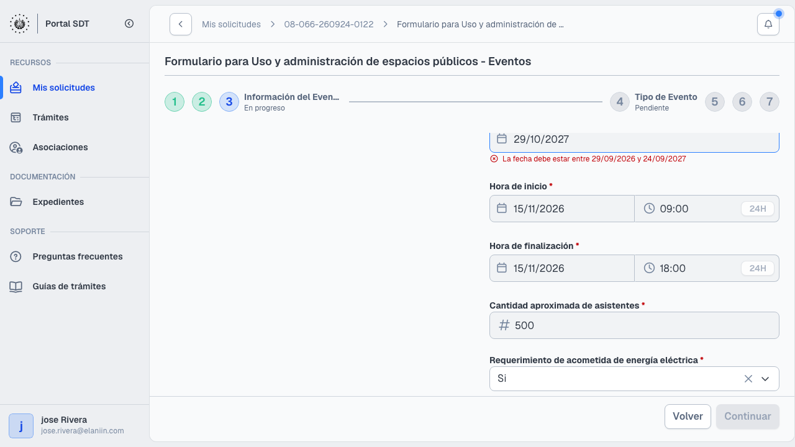Open notifications bell
795x447 pixels.
click(768, 24)
